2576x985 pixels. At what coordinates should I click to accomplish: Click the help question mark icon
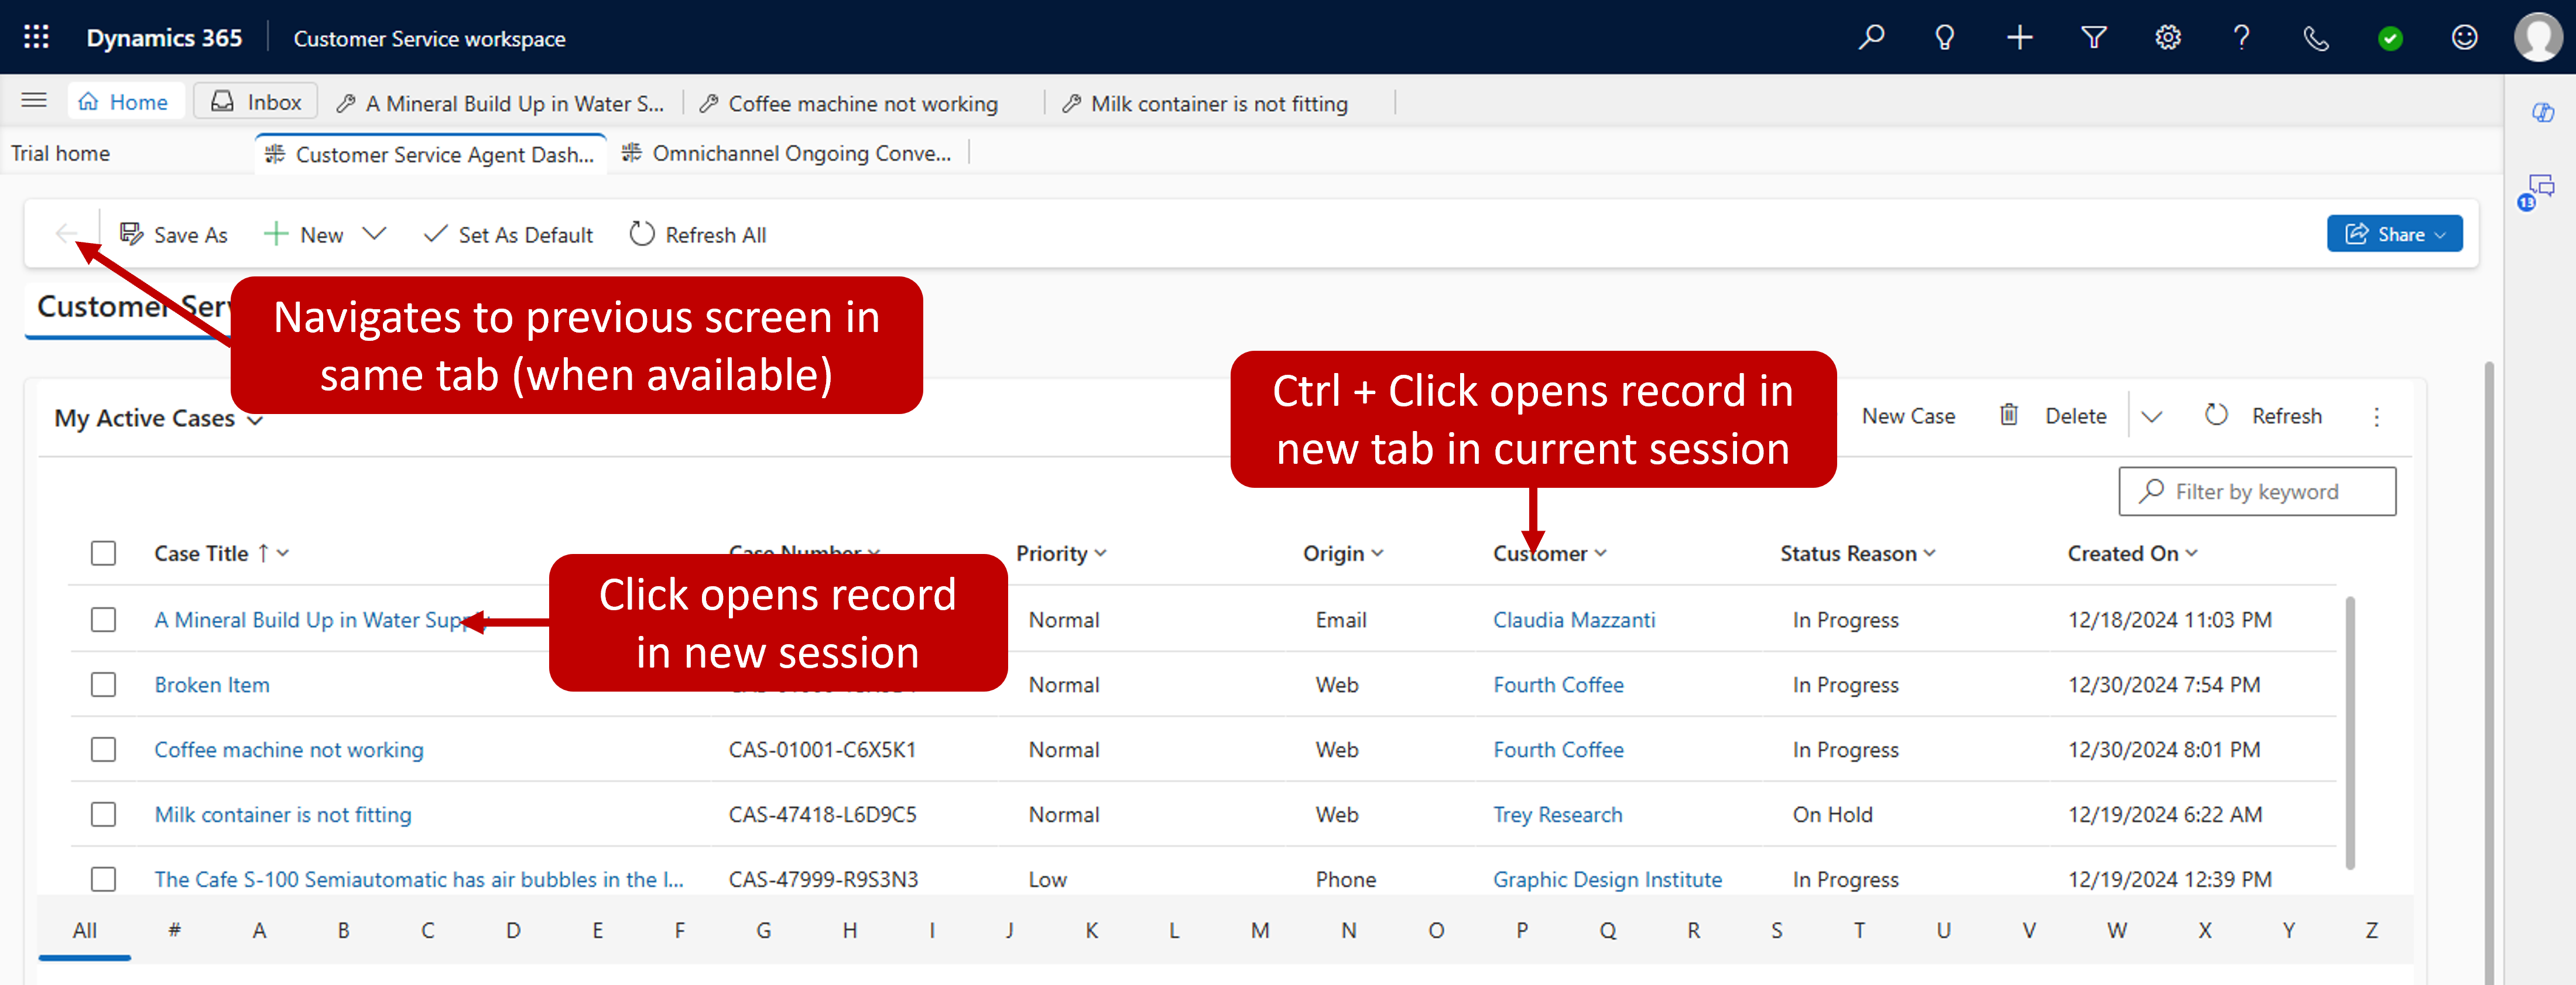(x=2242, y=37)
